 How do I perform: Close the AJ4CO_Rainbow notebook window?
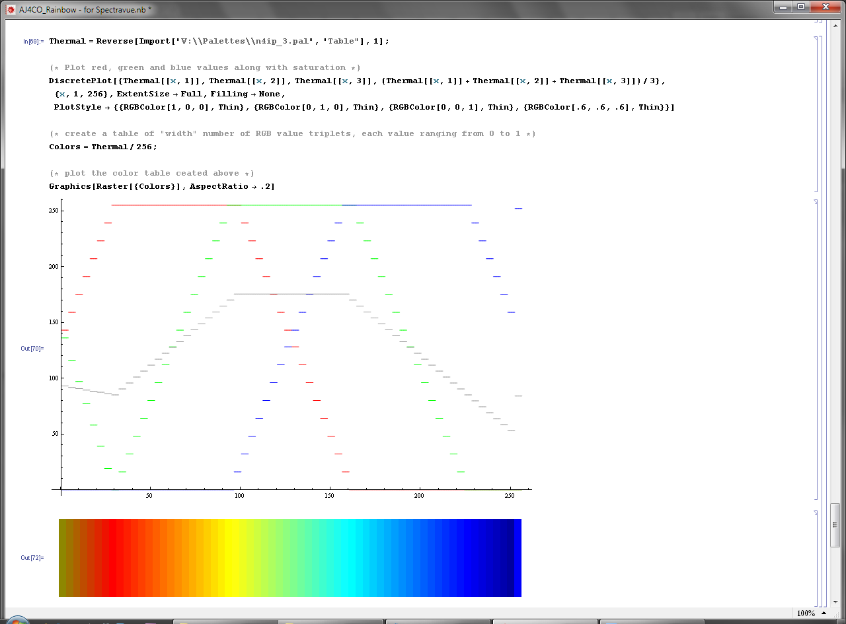(826, 7)
